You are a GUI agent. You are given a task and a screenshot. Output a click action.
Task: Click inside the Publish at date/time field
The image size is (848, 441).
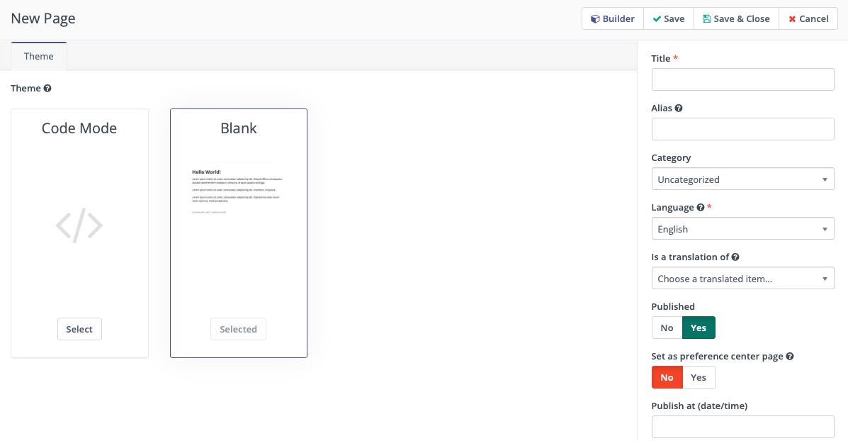tap(742, 426)
